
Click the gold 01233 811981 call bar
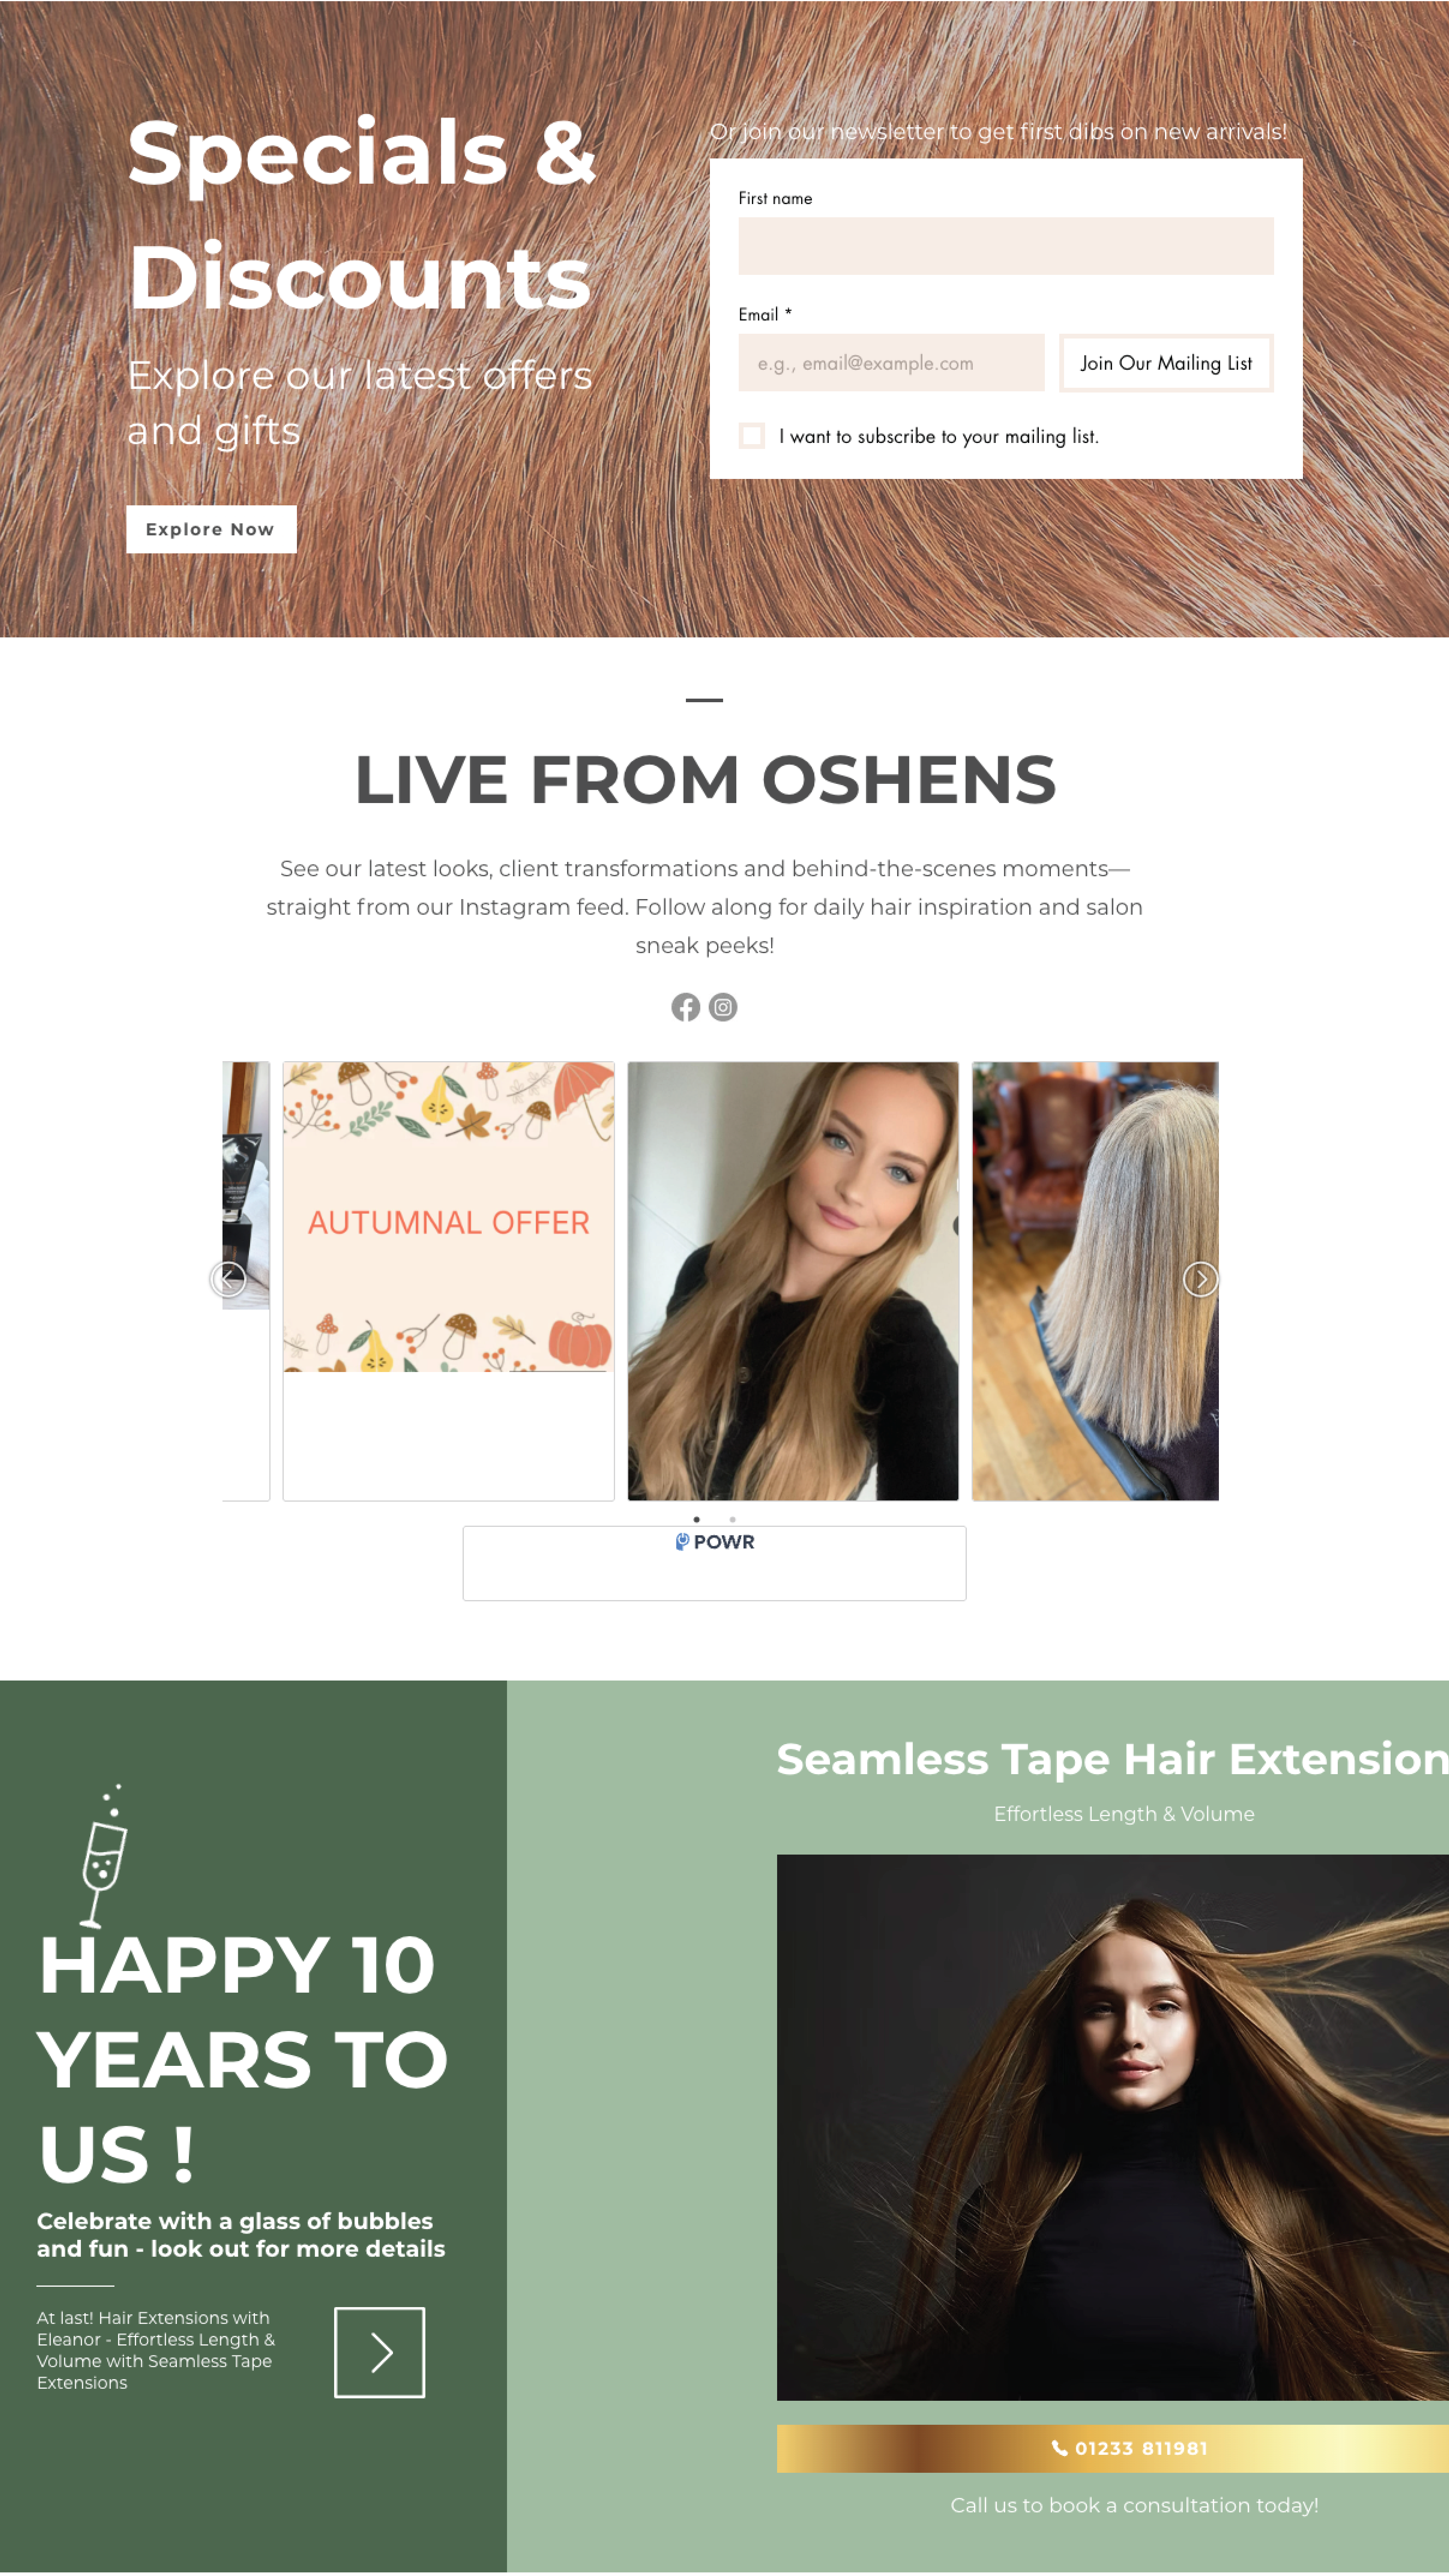click(x=1113, y=2448)
